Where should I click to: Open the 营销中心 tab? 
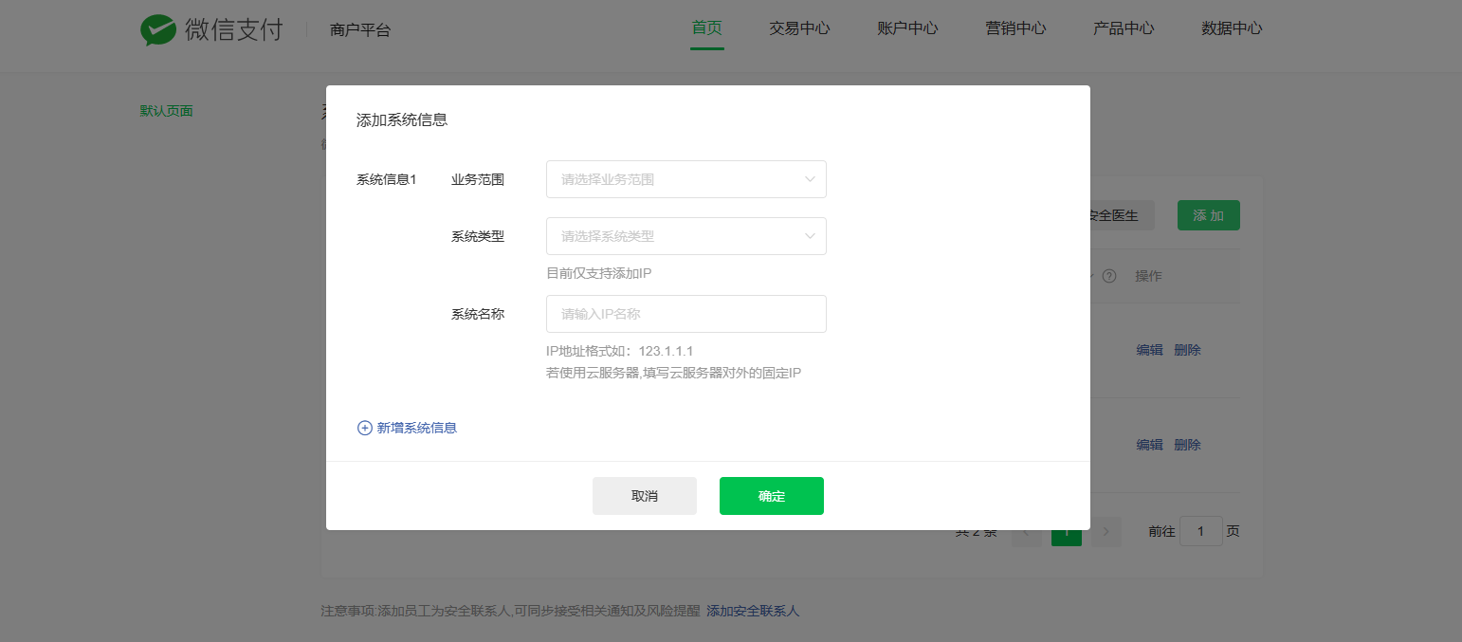point(1015,28)
